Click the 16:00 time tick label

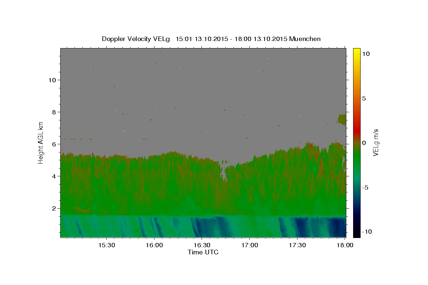click(154, 245)
